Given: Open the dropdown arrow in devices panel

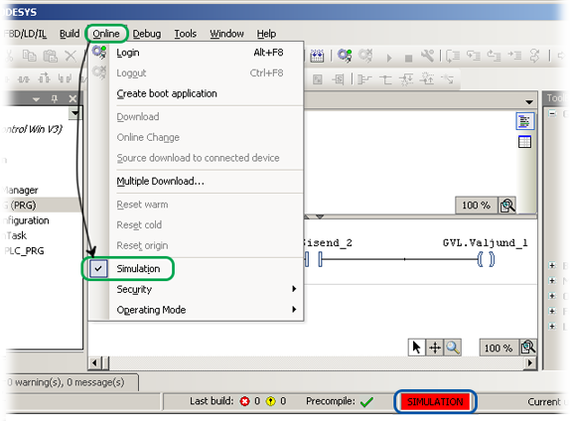Looking at the screenshot, I should (74, 113).
